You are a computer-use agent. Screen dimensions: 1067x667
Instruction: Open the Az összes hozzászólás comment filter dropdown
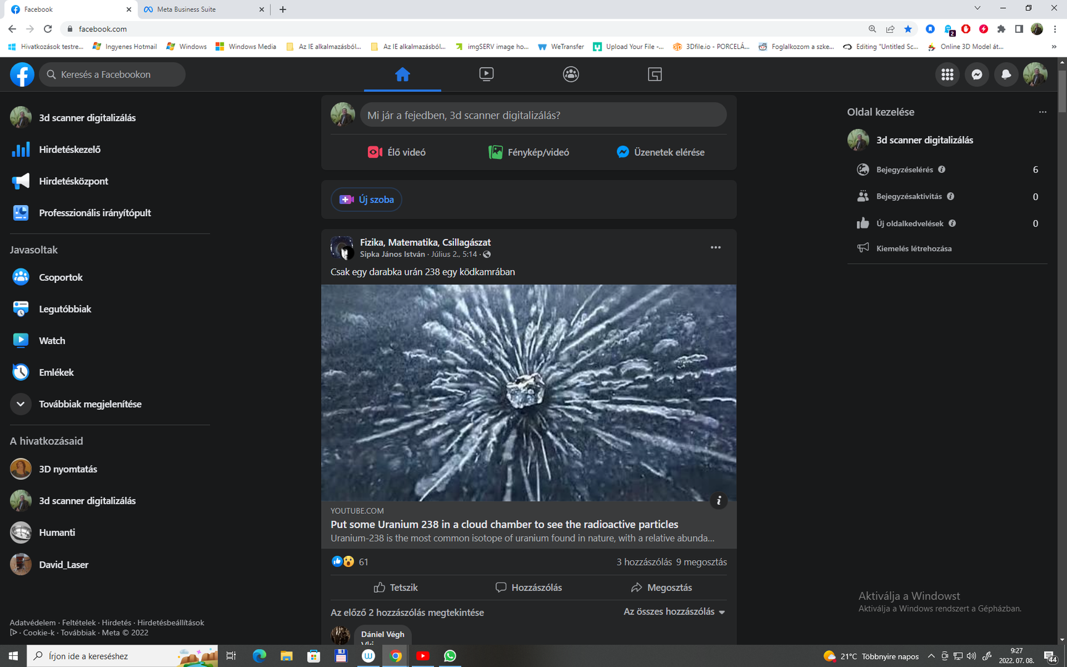pos(674,611)
